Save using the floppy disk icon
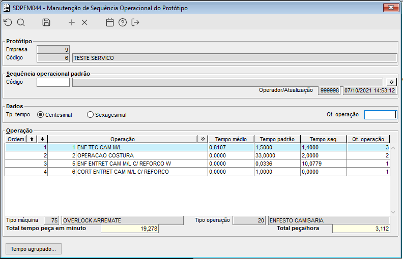Image resolution: width=403 pixels, height=259 pixels. tap(46, 22)
